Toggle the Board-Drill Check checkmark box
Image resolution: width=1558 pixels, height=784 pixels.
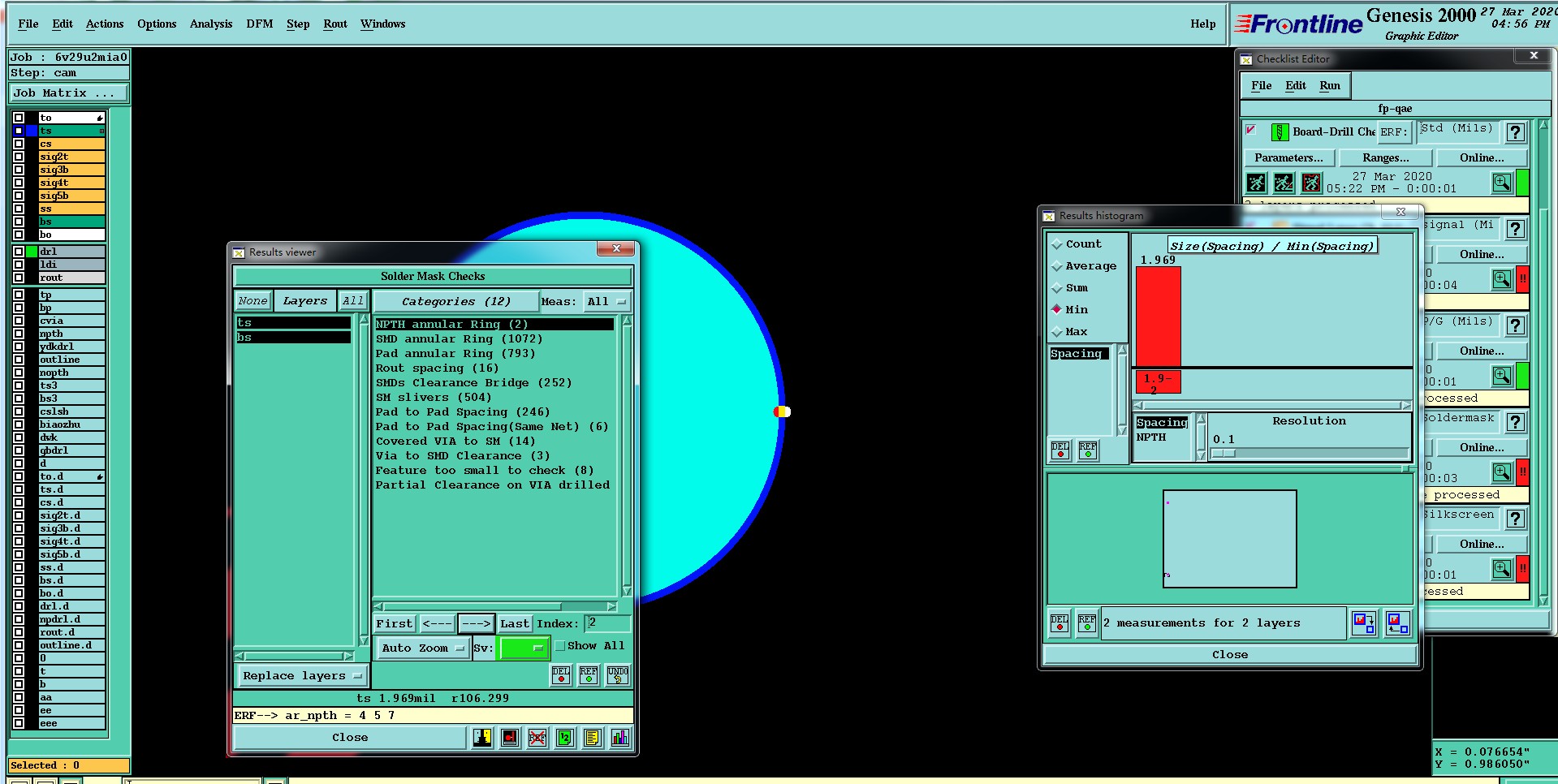tap(1251, 130)
